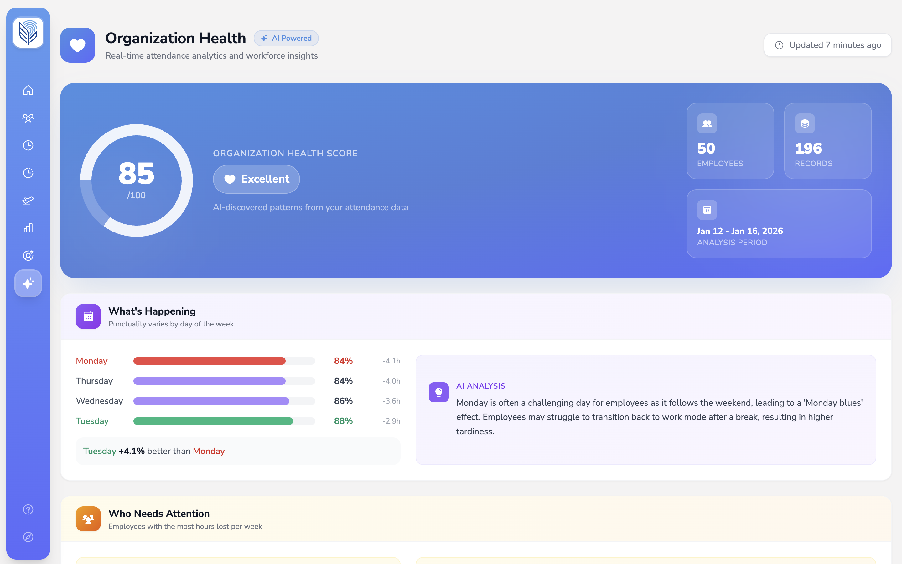The image size is (902, 564).
Task: Open the Analysis Period date card
Action: [x=779, y=224]
